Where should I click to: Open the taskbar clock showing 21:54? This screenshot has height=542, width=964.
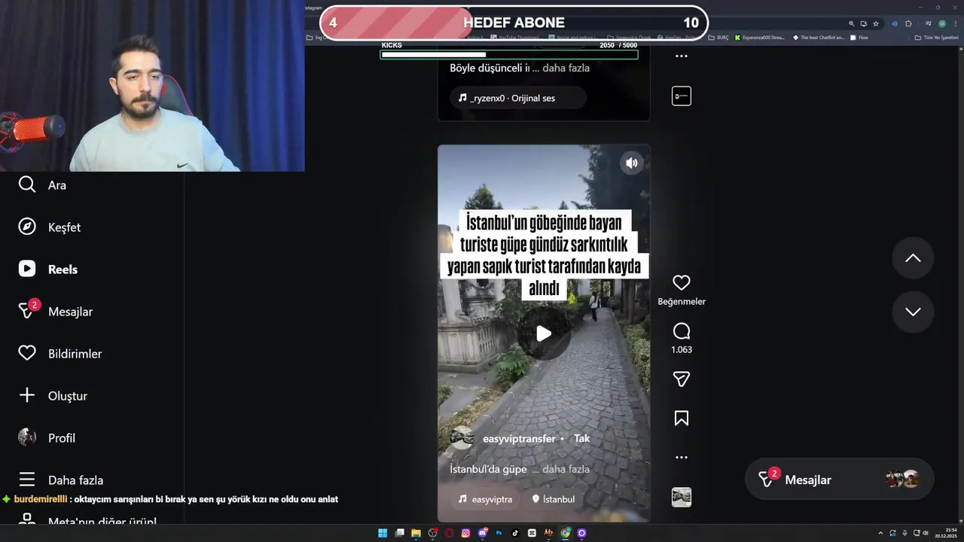[947, 533]
